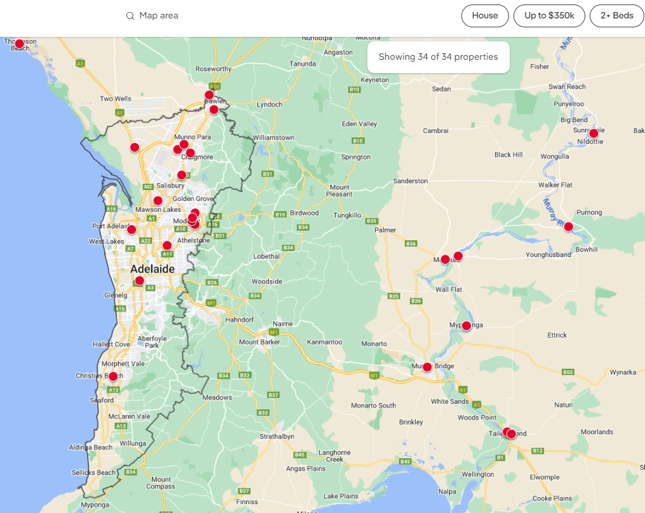Select the eastern marker near Mannum

coord(458,256)
